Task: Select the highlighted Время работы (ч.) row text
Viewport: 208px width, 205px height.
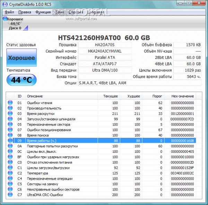Action: point(42,141)
